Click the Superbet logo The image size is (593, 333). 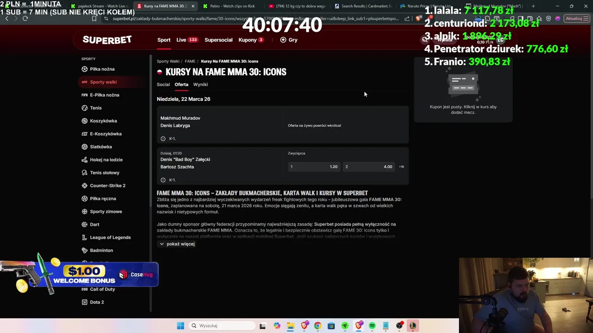107,40
